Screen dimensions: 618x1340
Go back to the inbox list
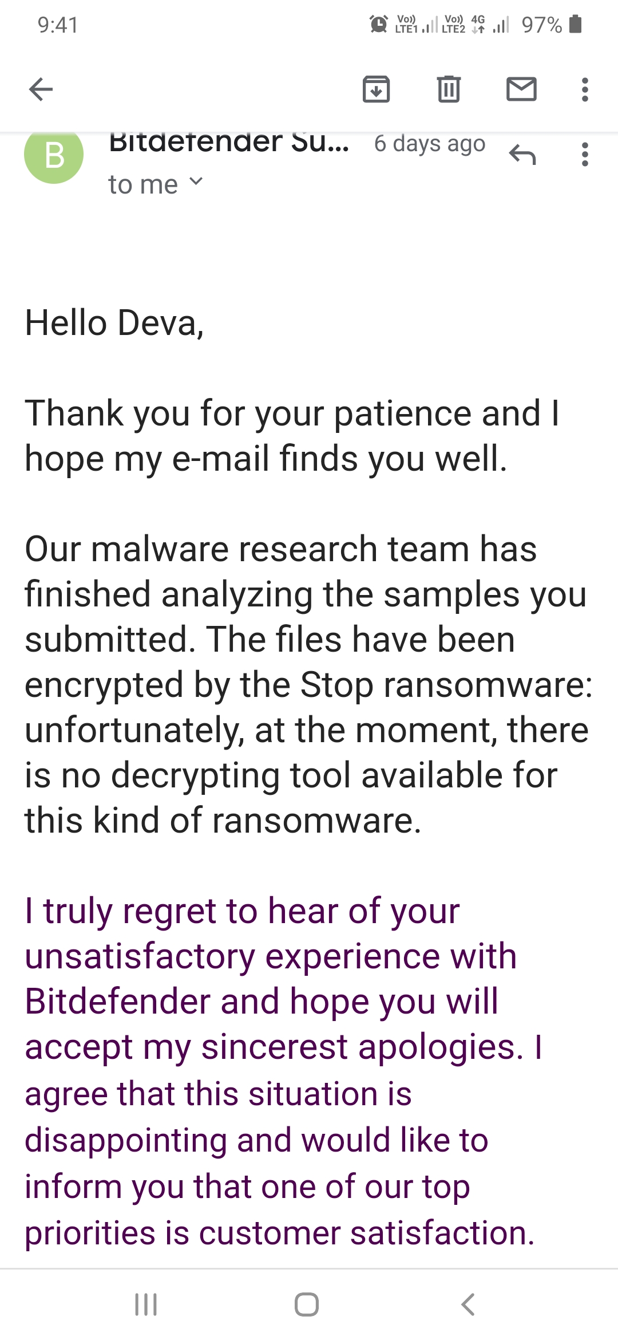tap(41, 89)
